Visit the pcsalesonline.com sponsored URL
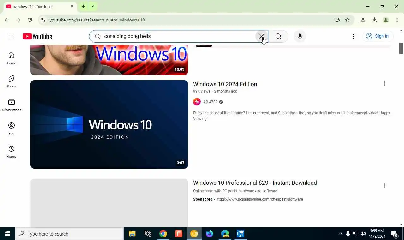 tap(259, 199)
